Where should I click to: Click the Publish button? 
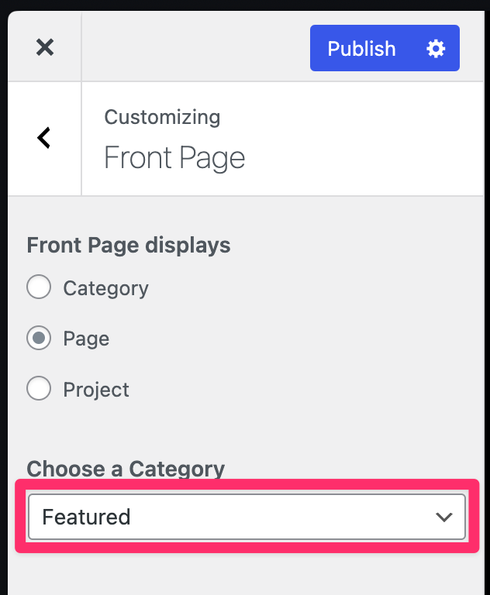coord(361,49)
